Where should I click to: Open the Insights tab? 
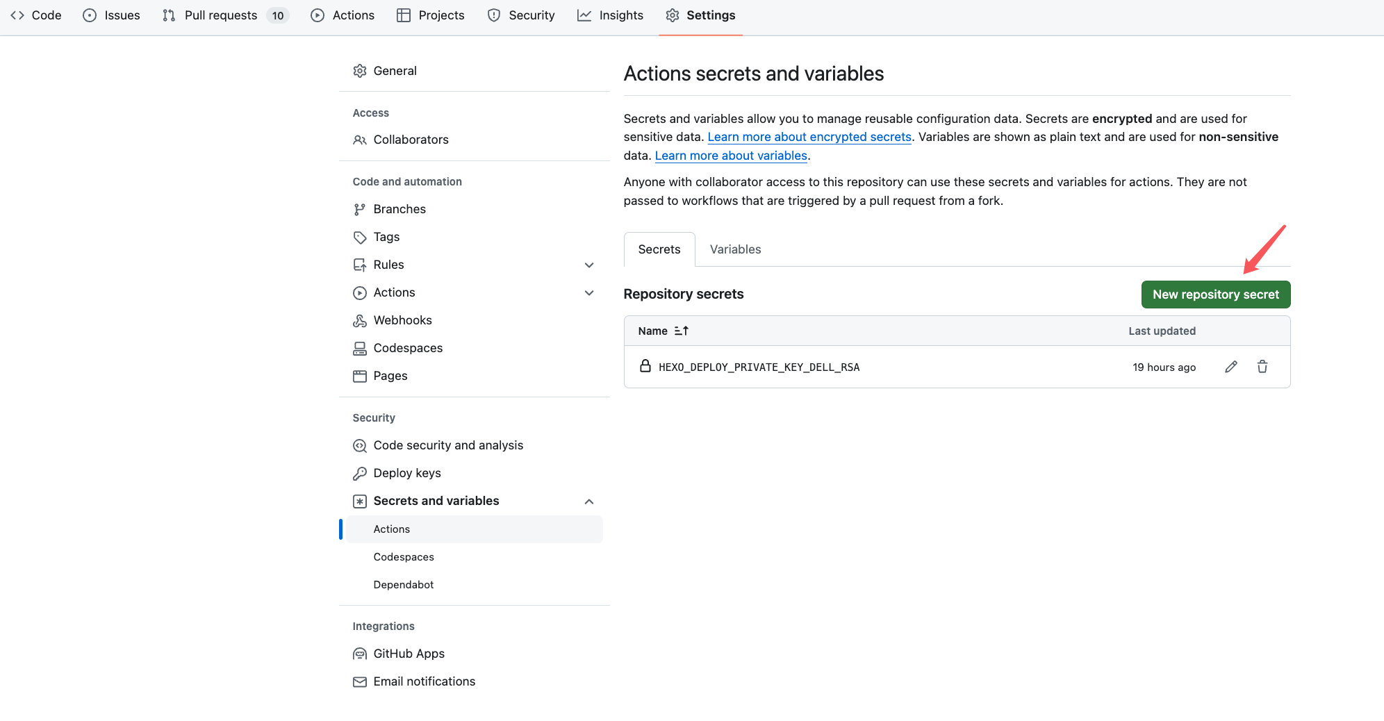tap(620, 15)
